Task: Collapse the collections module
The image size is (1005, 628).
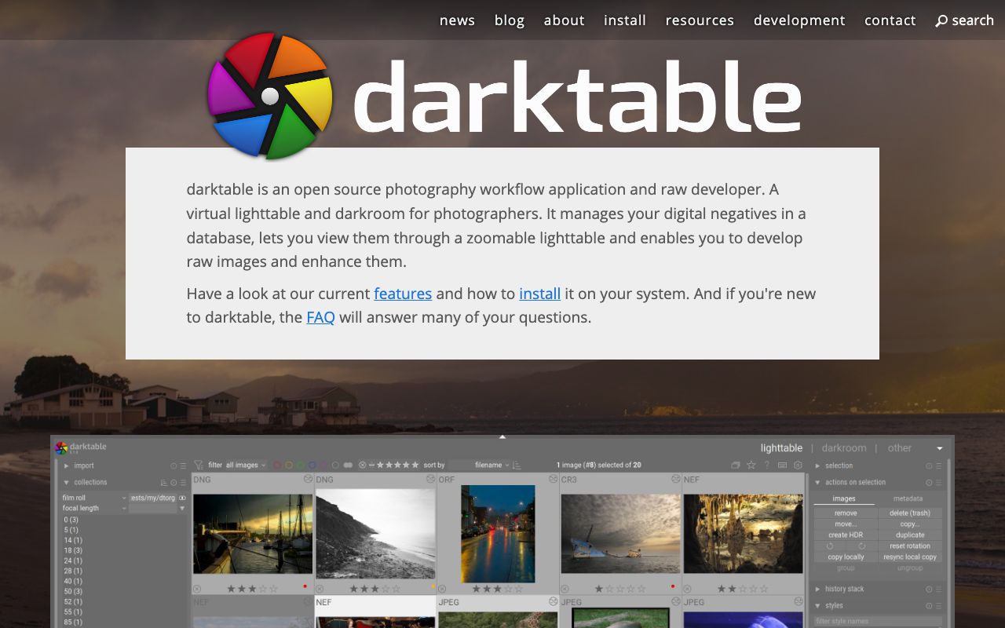Action: tap(67, 483)
